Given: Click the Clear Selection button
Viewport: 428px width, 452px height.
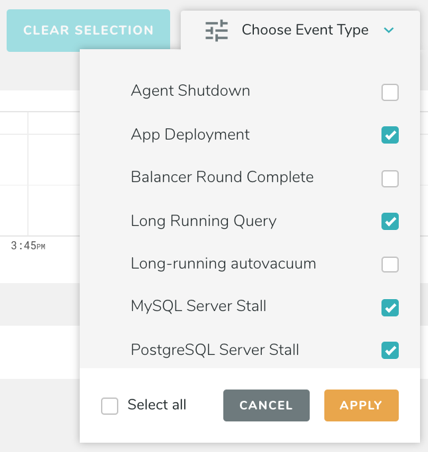Looking at the screenshot, I should (88, 31).
